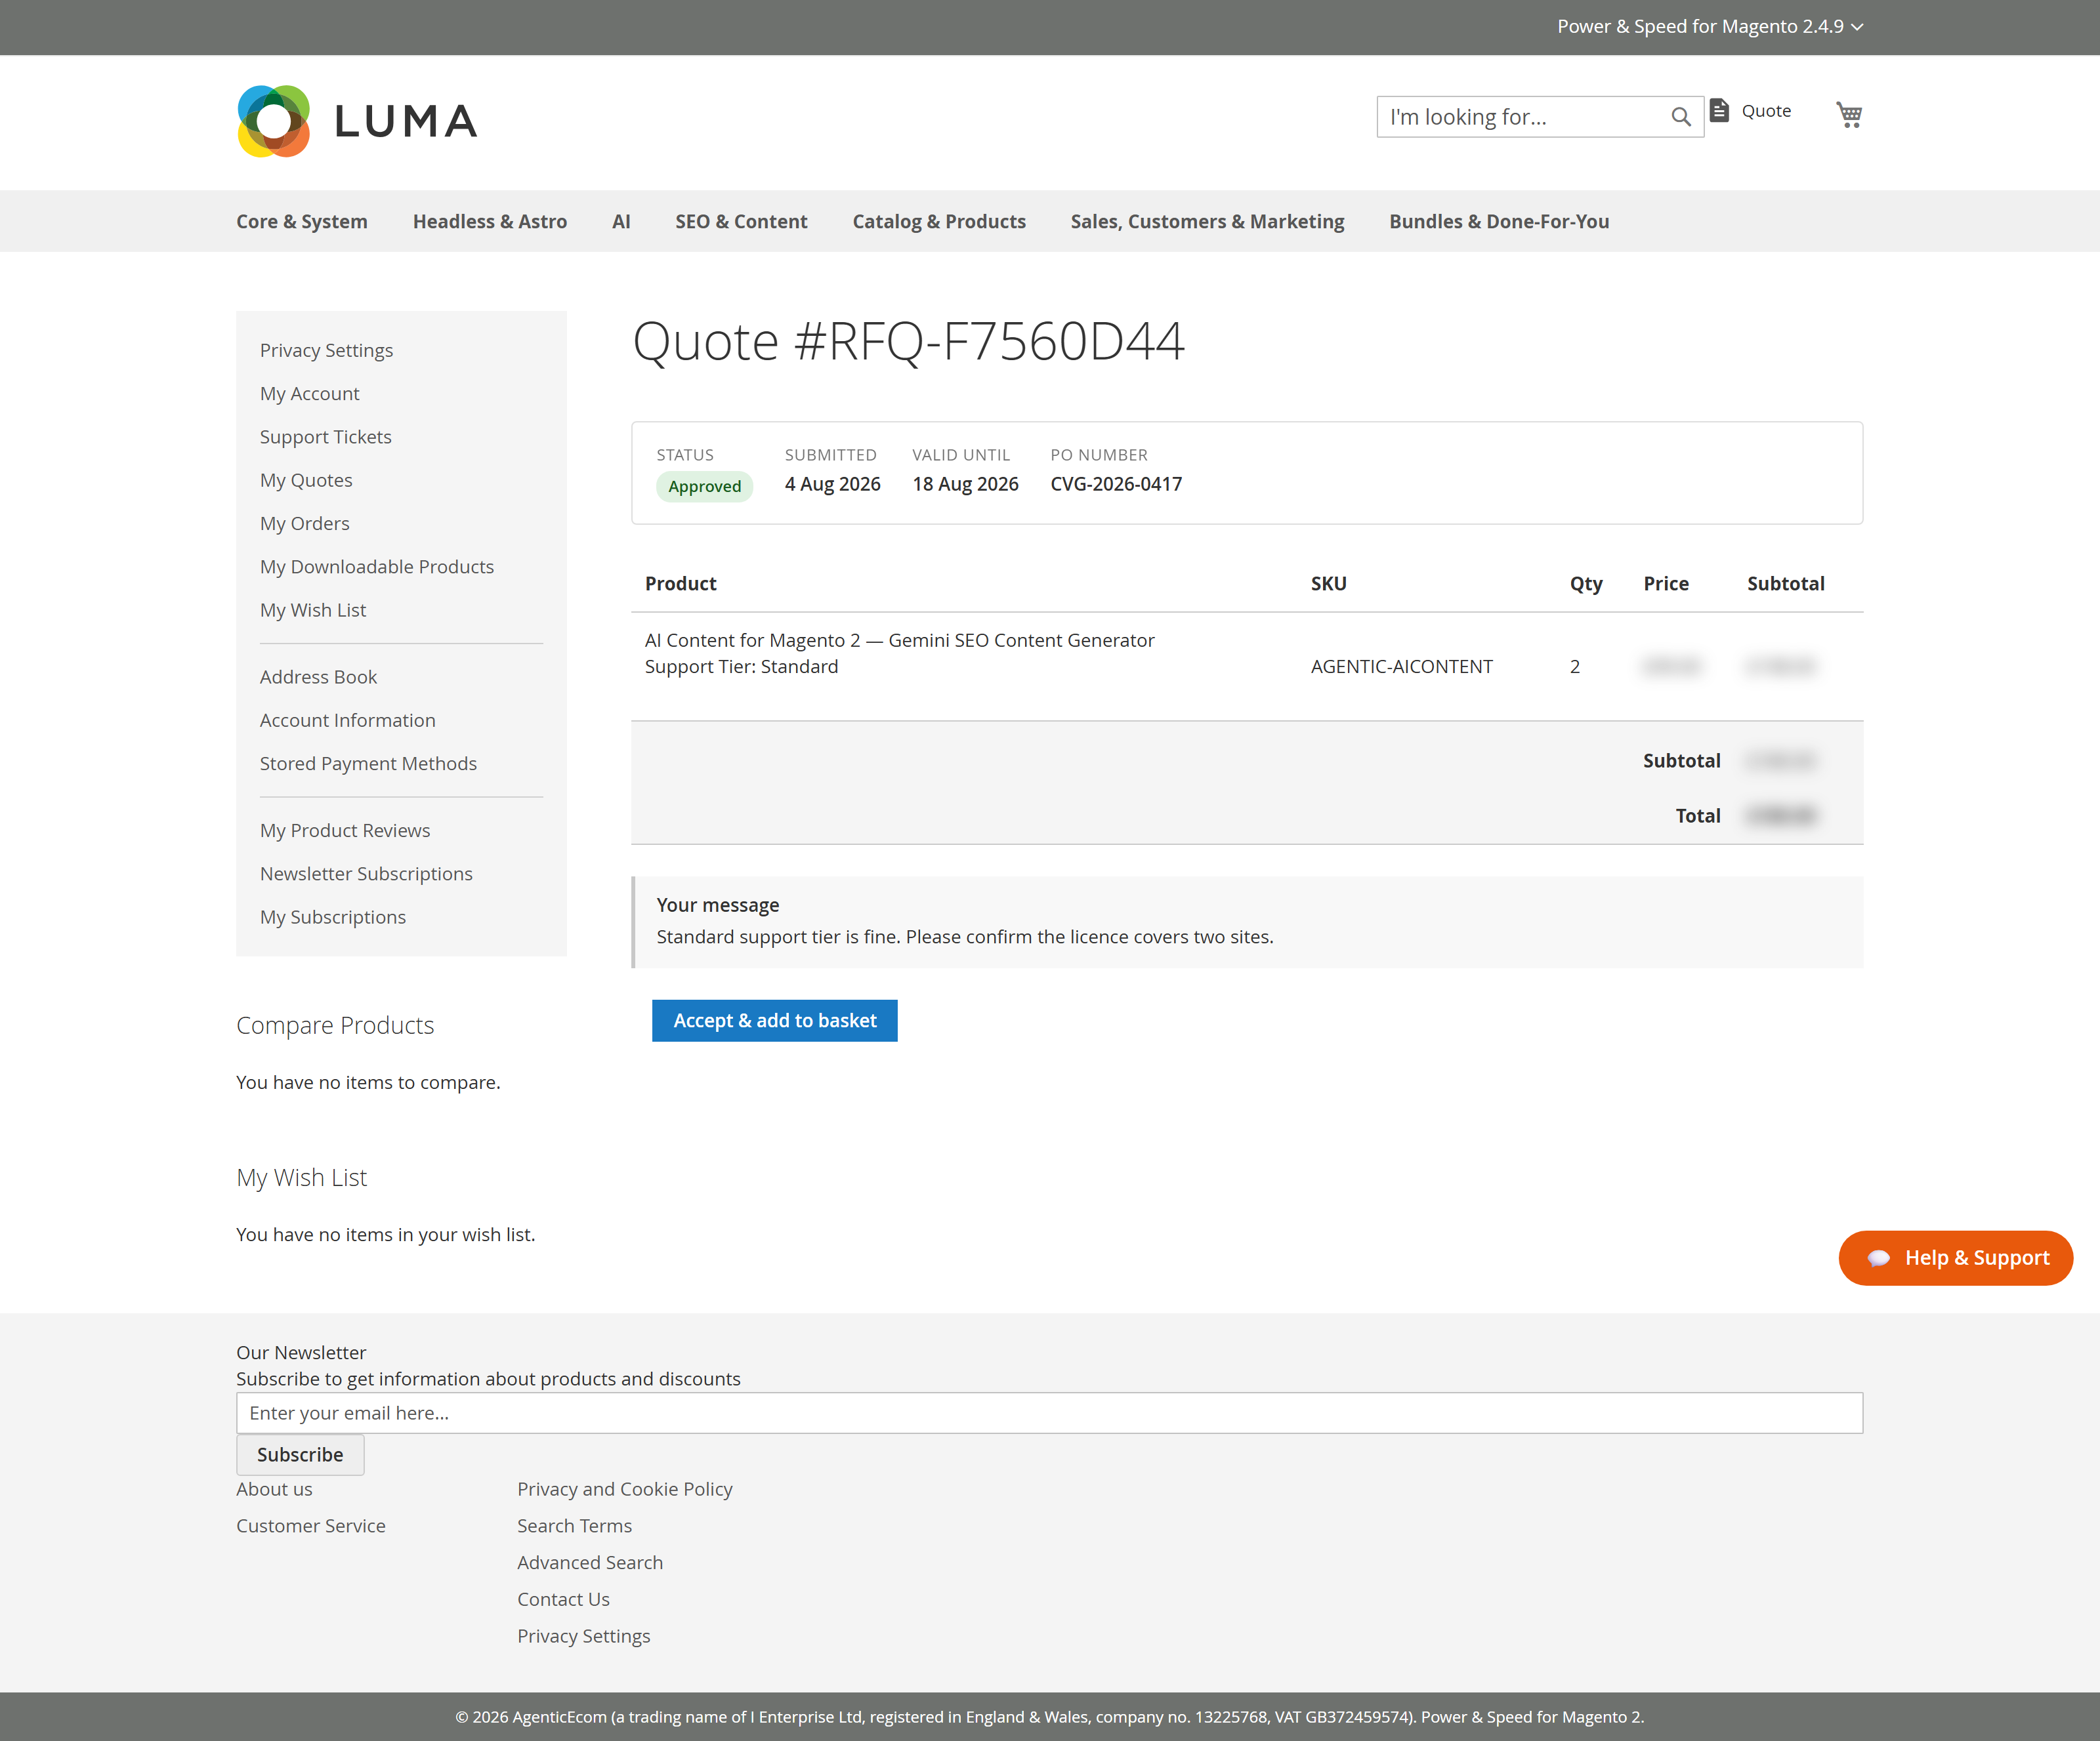Open Bundles & Done-For-You menu
This screenshot has width=2100, height=1741.
[x=1499, y=221]
